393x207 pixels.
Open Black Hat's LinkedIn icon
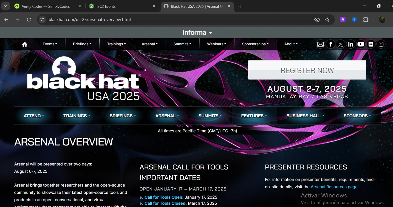(351, 44)
